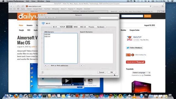
Task: Open Safari's Top Sites grid icon
Action: pyautogui.click(x=18, y=9)
